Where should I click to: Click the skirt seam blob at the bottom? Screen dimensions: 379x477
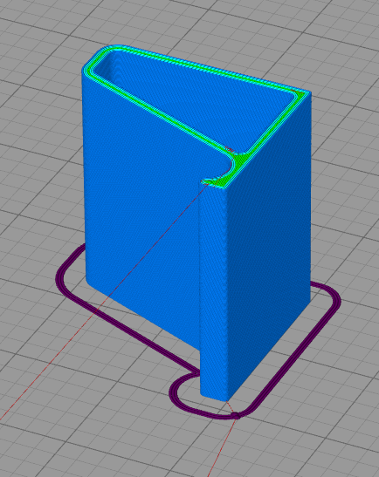235,415
